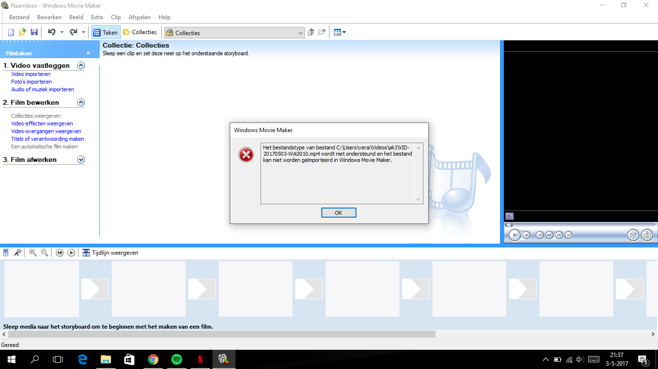Open the views dropdown in the toolbar
This screenshot has height=369, width=658.
pyautogui.click(x=340, y=32)
